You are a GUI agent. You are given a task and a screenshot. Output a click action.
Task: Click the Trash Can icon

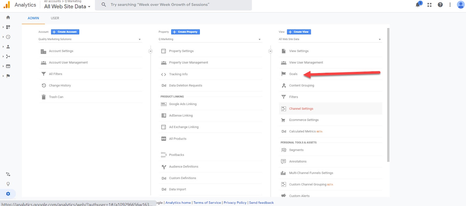tap(44, 97)
